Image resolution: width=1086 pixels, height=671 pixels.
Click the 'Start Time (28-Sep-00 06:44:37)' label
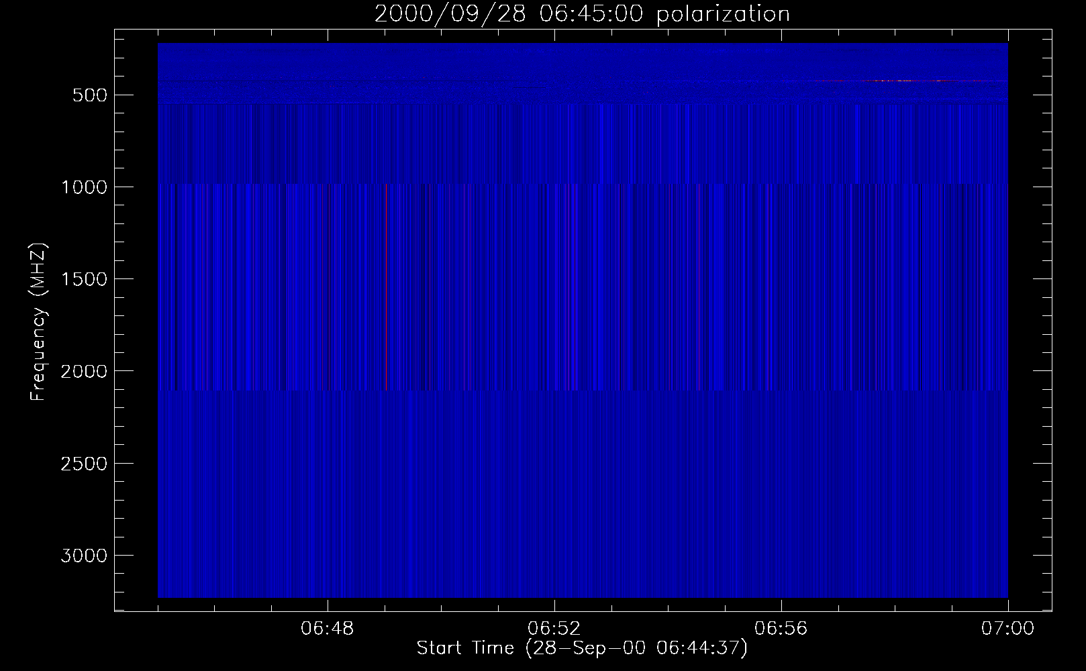pos(582,648)
